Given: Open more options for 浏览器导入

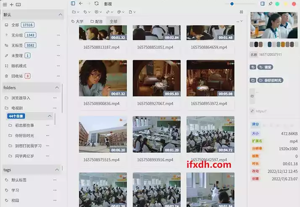Looking at the screenshot, I should (x=55, y=98).
